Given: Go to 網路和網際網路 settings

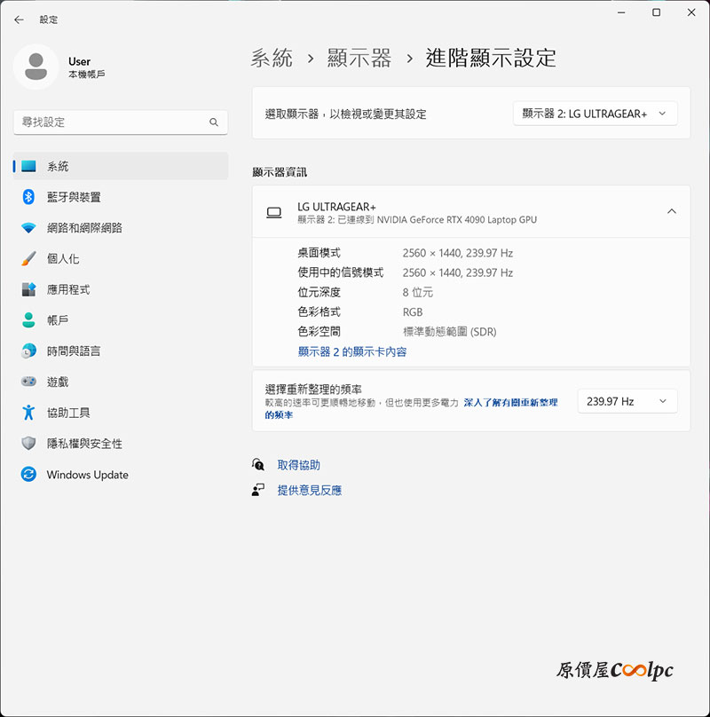Looking at the screenshot, I should pyautogui.click(x=121, y=228).
